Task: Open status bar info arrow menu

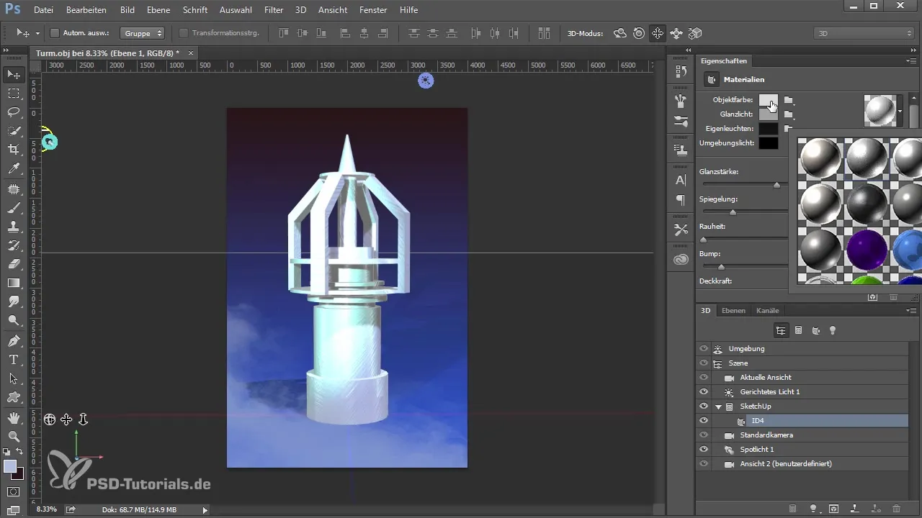Action: click(205, 509)
